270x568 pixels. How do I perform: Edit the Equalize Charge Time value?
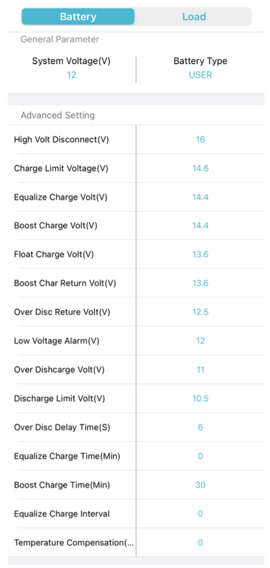[200, 456]
